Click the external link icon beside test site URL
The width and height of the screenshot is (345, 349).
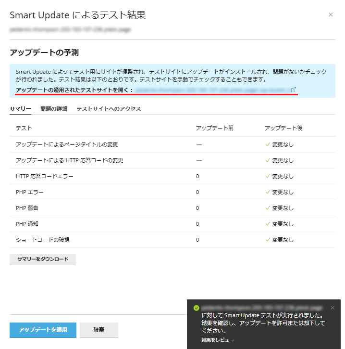(294, 90)
